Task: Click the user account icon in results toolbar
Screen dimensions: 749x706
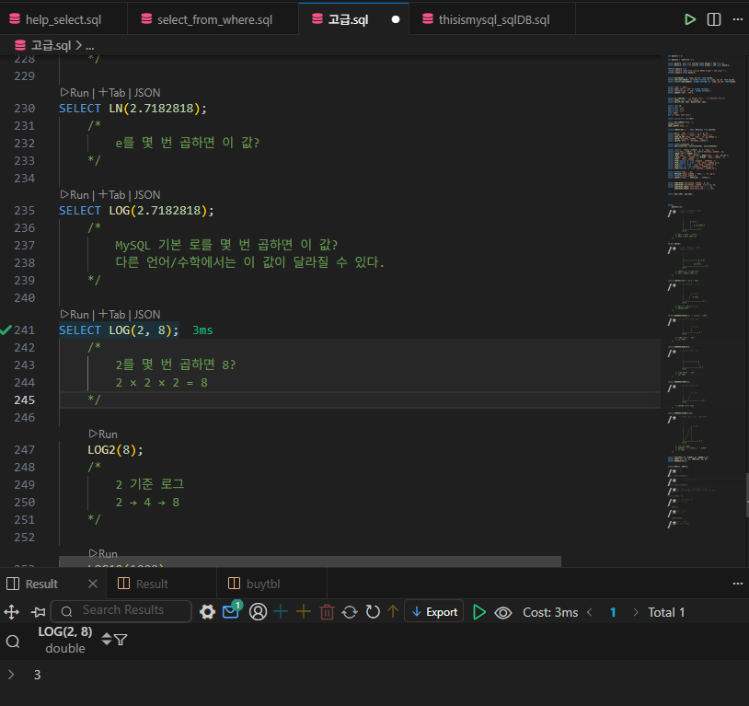Action: 258,612
